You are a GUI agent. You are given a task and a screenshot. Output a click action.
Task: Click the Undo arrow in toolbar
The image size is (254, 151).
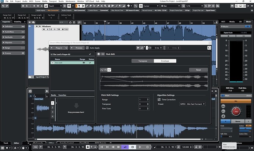[3, 6]
